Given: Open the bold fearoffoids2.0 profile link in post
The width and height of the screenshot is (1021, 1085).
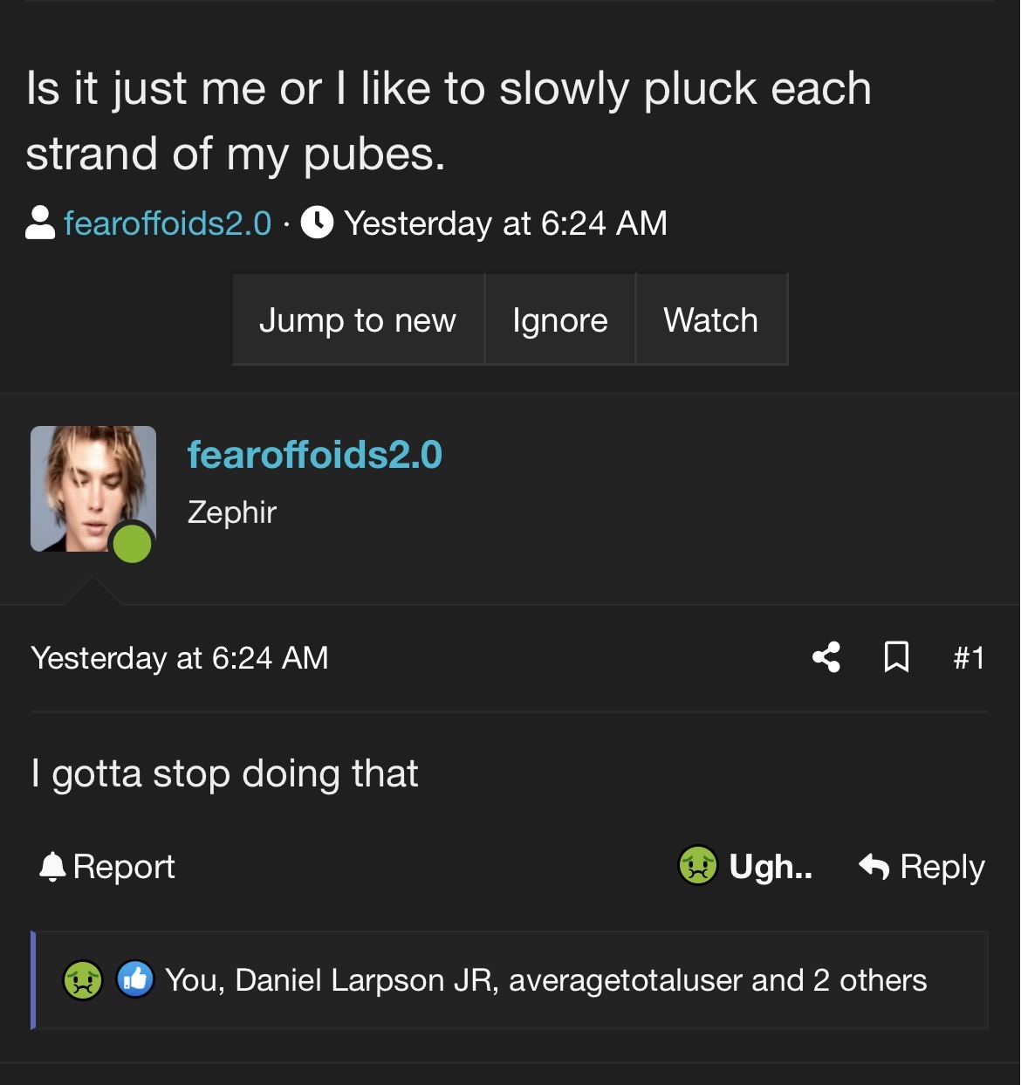Looking at the screenshot, I should pyautogui.click(x=315, y=455).
